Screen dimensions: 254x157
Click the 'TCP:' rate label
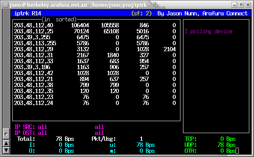point(191,139)
